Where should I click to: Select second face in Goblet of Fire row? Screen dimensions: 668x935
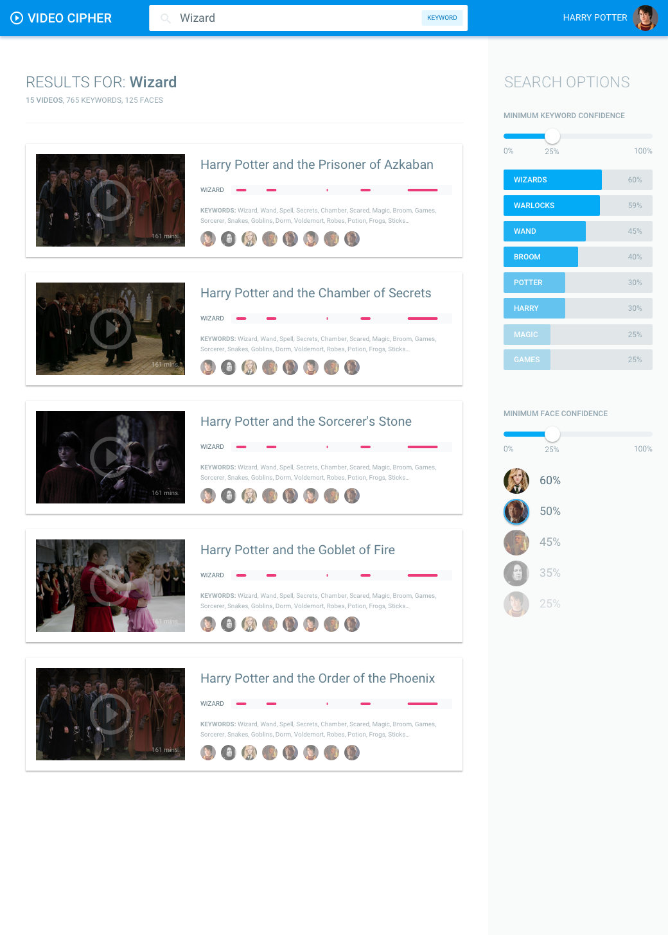(229, 624)
